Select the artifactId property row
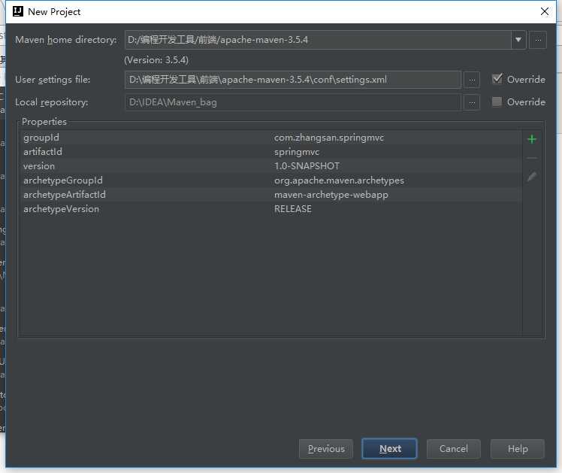Image resolution: width=562 pixels, height=473 pixels. pos(271,152)
